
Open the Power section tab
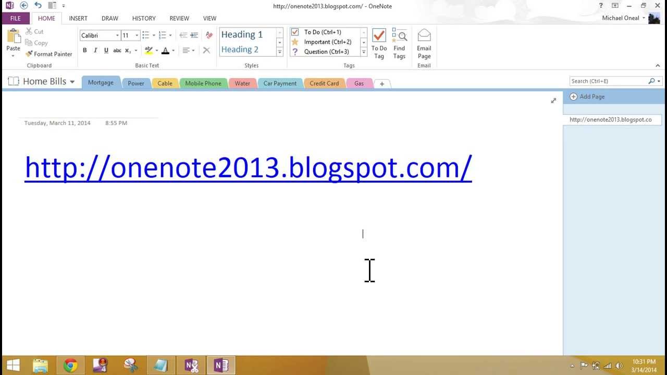point(136,83)
